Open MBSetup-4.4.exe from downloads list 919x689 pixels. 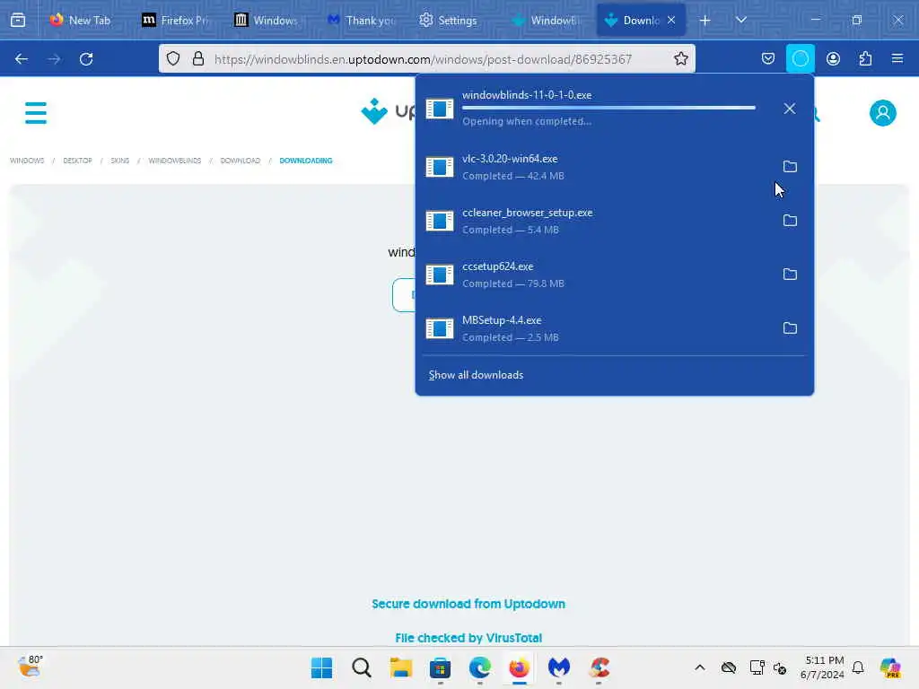click(596, 328)
